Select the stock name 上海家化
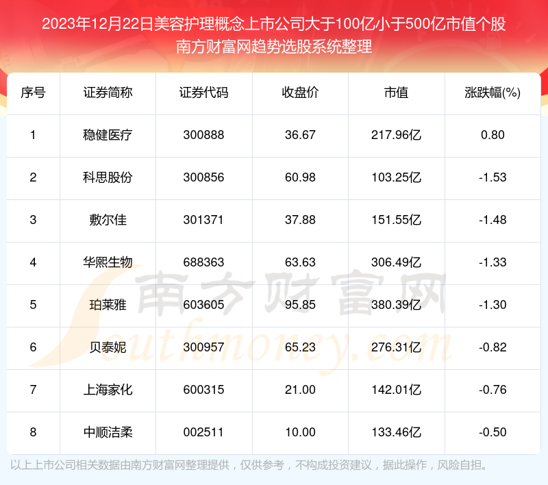The image size is (548, 485). (108, 390)
